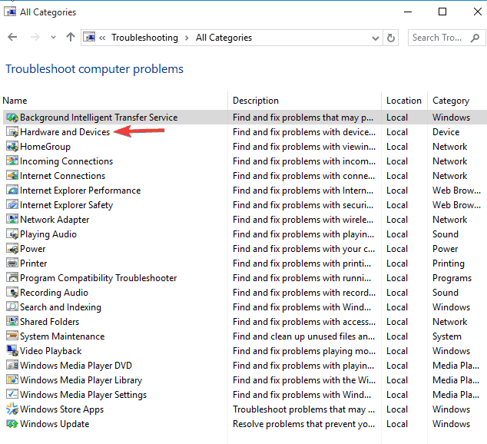This screenshot has height=444, width=487.
Task: Expand the breadcrumb chevron before Troubleshooting
Action: [x=102, y=38]
